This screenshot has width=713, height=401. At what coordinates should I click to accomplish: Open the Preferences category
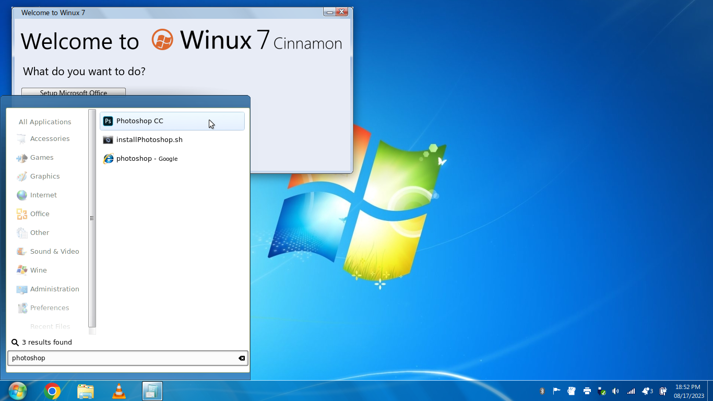(x=50, y=308)
